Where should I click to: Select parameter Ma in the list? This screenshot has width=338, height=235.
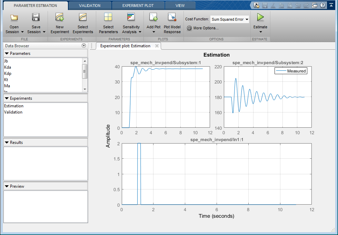coord(43,86)
